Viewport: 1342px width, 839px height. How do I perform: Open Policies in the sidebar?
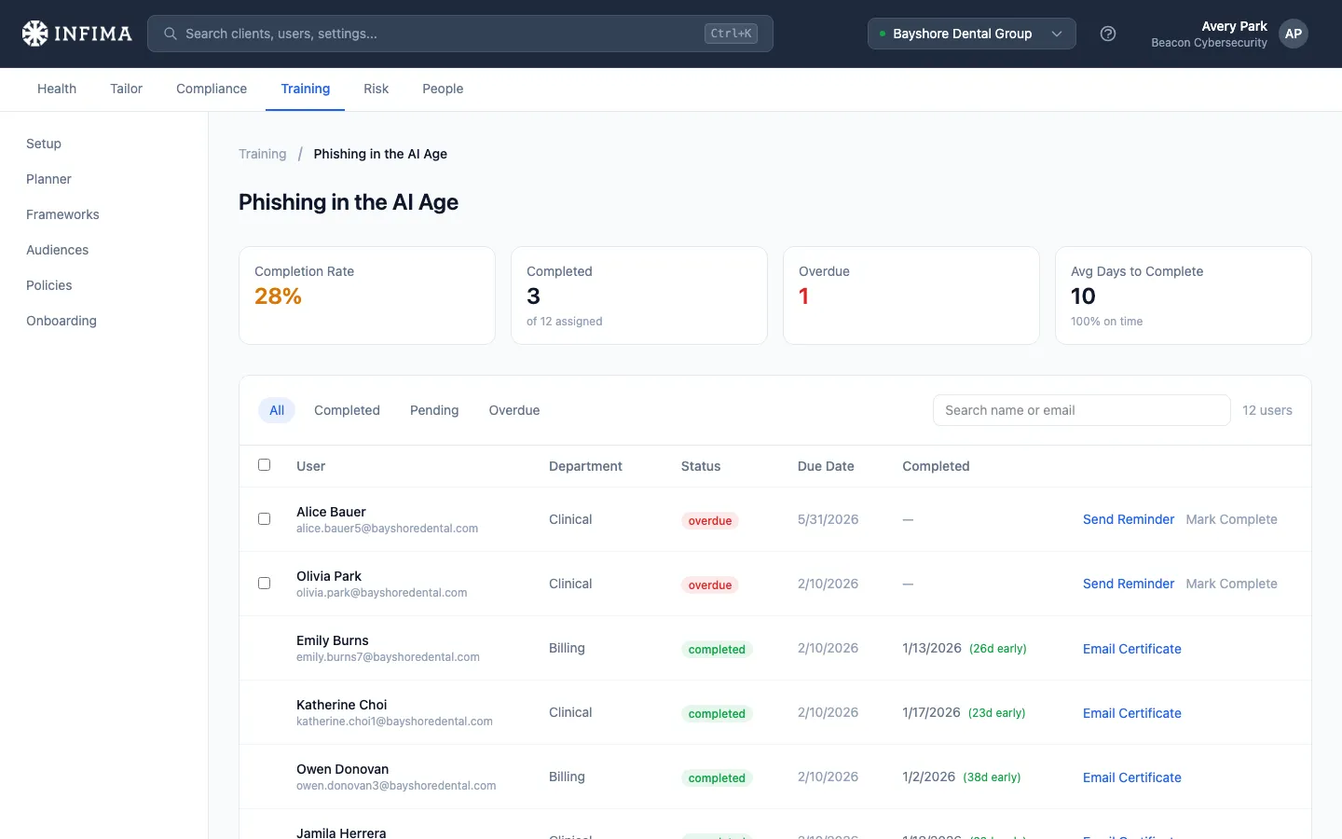click(49, 285)
